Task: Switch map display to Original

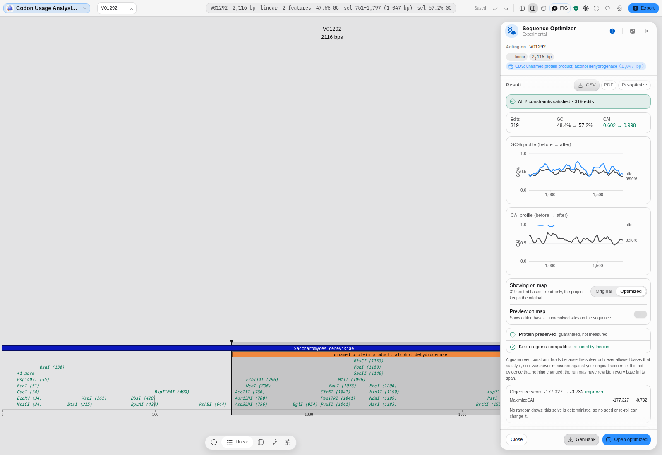Action: point(604,292)
